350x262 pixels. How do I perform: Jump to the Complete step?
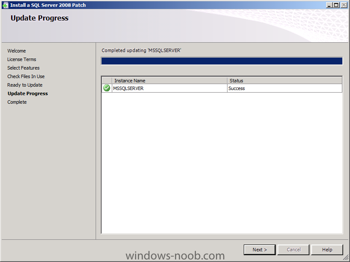coord(17,102)
